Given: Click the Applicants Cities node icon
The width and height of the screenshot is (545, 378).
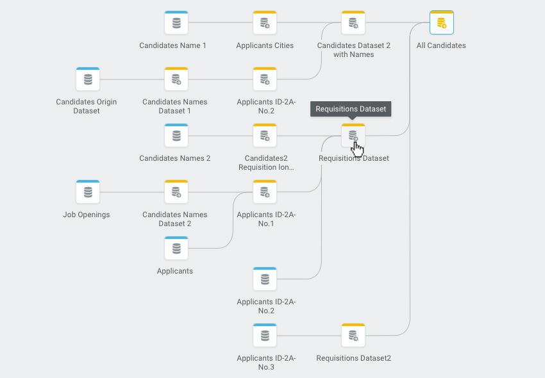Looking at the screenshot, I should (265, 23).
